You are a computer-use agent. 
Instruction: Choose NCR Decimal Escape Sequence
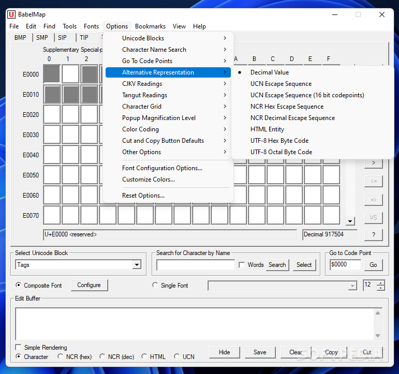(313, 118)
